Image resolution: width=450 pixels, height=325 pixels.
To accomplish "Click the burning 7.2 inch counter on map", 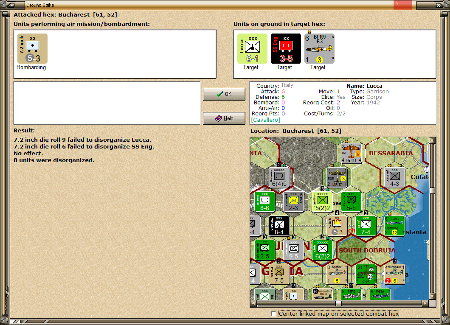I will [x=337, y=226].
